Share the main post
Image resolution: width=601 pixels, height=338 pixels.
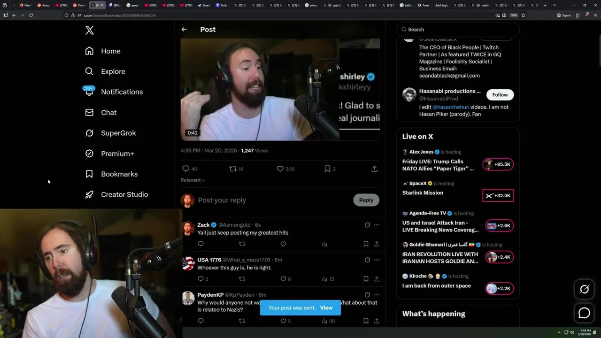pyautogui.click(x=375, y=169)
